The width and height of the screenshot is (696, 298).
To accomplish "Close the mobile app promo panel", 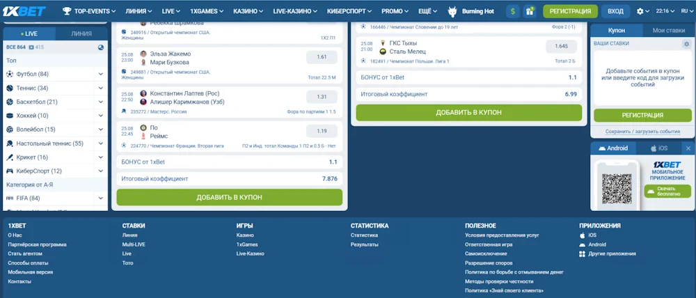I will click(x=688, y=148).
